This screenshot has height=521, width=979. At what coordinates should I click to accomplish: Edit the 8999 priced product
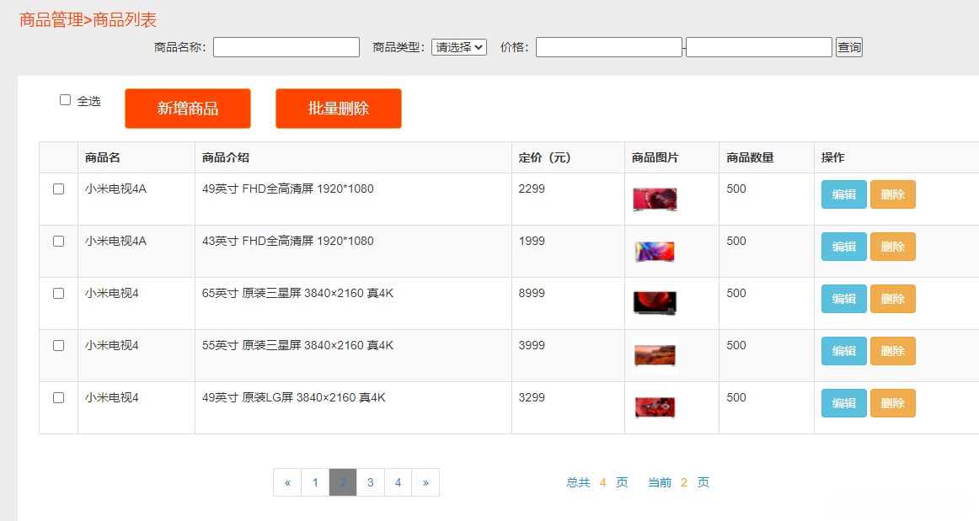(843, 299)
